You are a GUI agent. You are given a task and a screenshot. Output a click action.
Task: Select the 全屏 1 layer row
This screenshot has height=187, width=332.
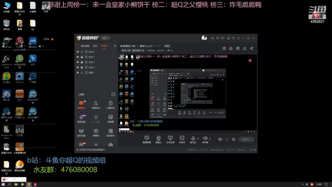coord(96,72)
